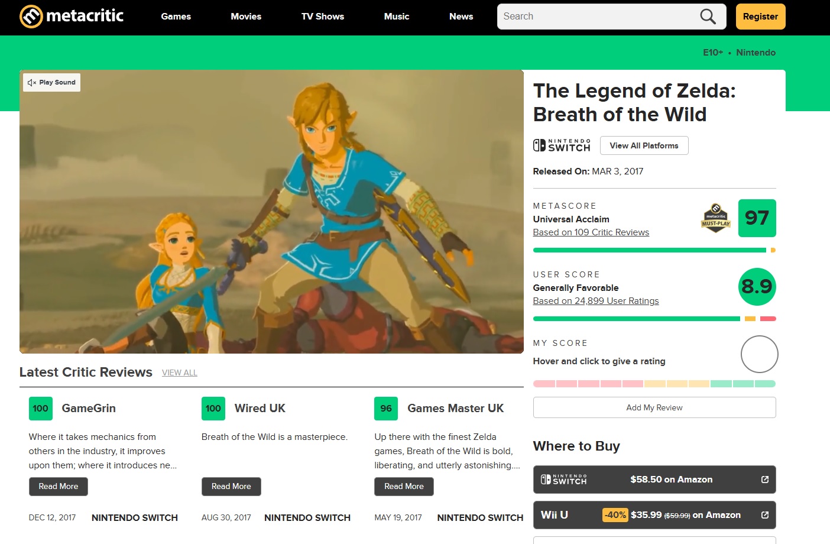Screen dimensions: 830x544
Task: Click the Add My Review button
Action: (x=654, y=407)
